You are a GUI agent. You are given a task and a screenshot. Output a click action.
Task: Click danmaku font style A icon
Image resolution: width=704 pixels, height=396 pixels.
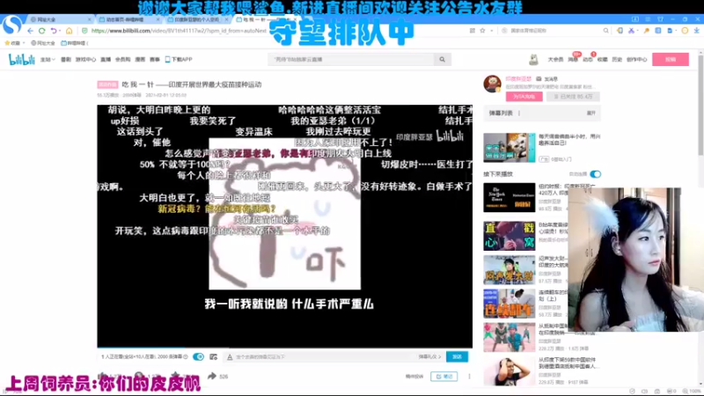[x=230, y=357]
